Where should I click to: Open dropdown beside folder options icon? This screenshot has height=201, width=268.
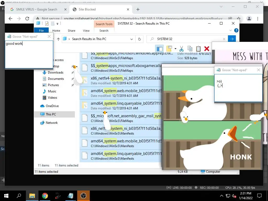[x=175, y=49]
